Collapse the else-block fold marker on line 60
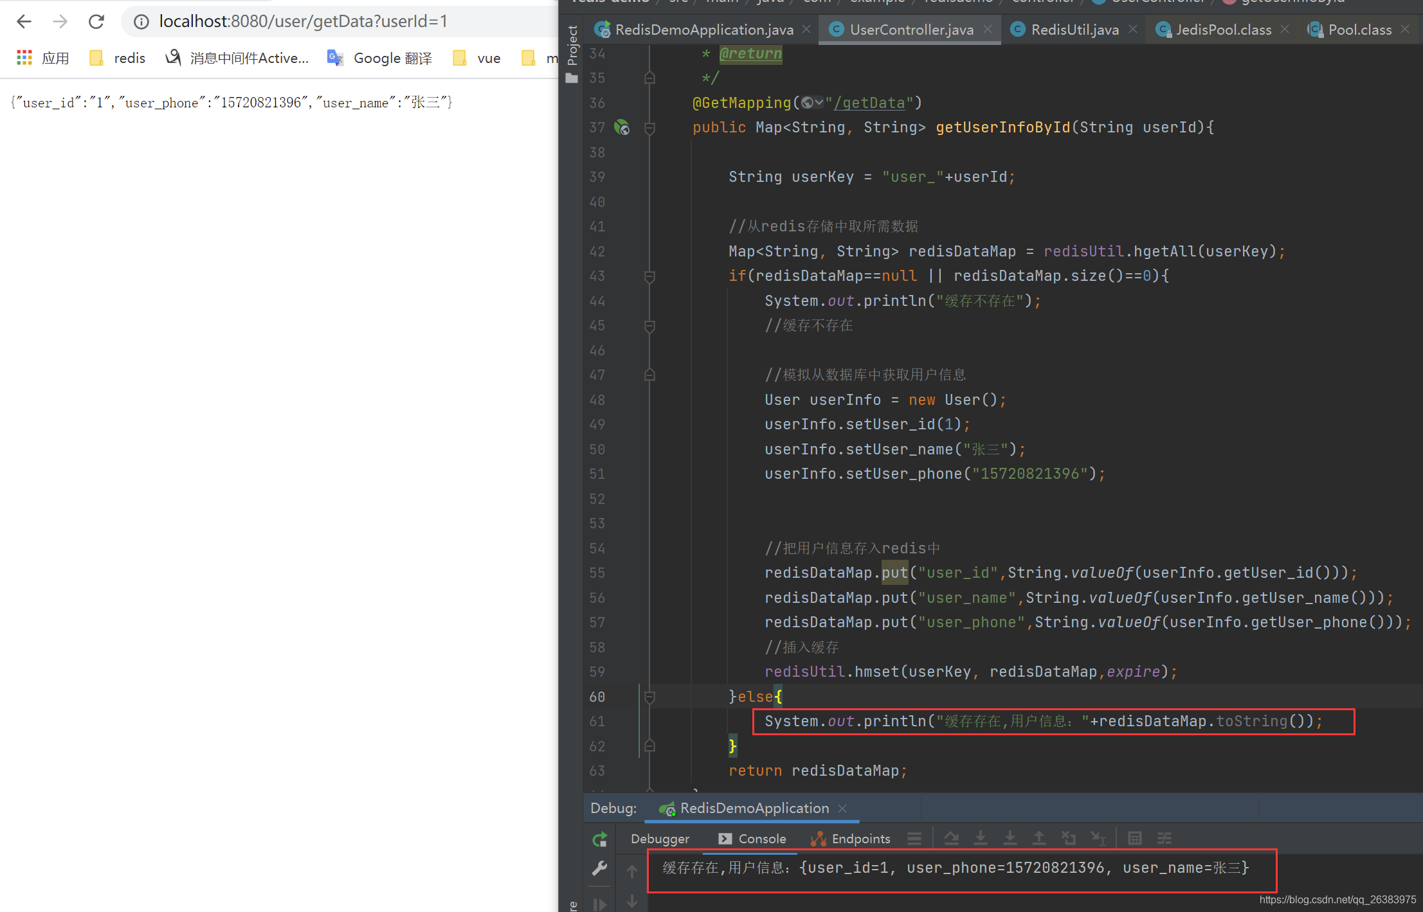This screenshot has width=1423, height=912. tap(649, 697)
